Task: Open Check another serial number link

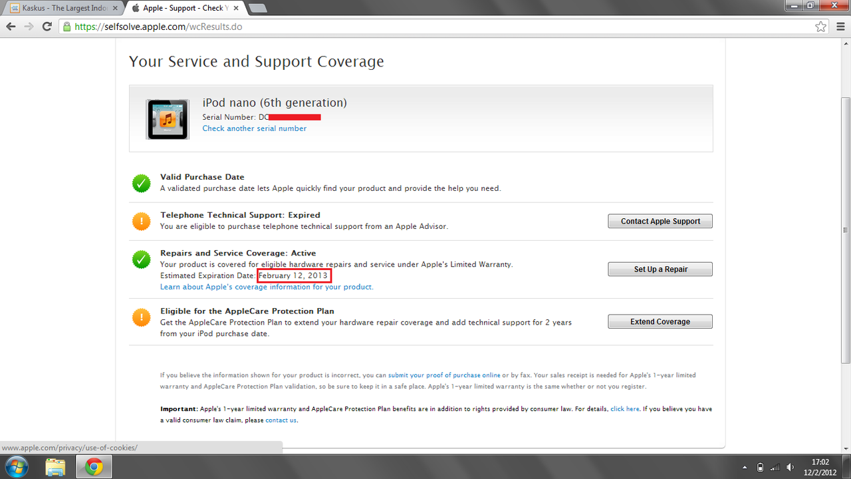Action: 255,128
